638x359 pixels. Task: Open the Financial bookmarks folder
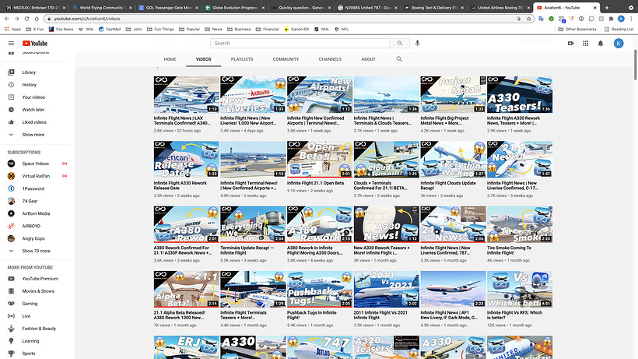tap(268, 30)
